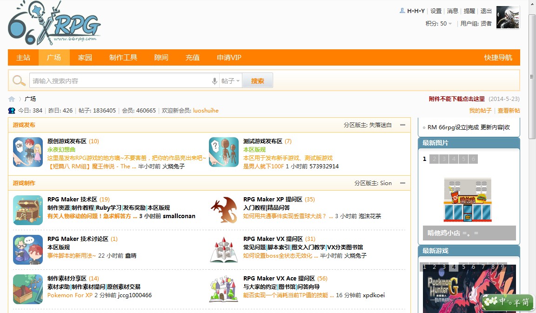Click the colorful castle icon for VX Ace 提问区
536x313 pixels.
click(223, 289)
